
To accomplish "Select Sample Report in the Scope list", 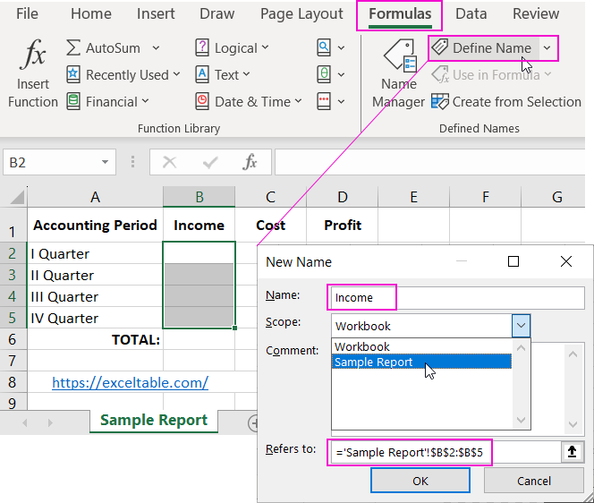I will click(421, 362).
